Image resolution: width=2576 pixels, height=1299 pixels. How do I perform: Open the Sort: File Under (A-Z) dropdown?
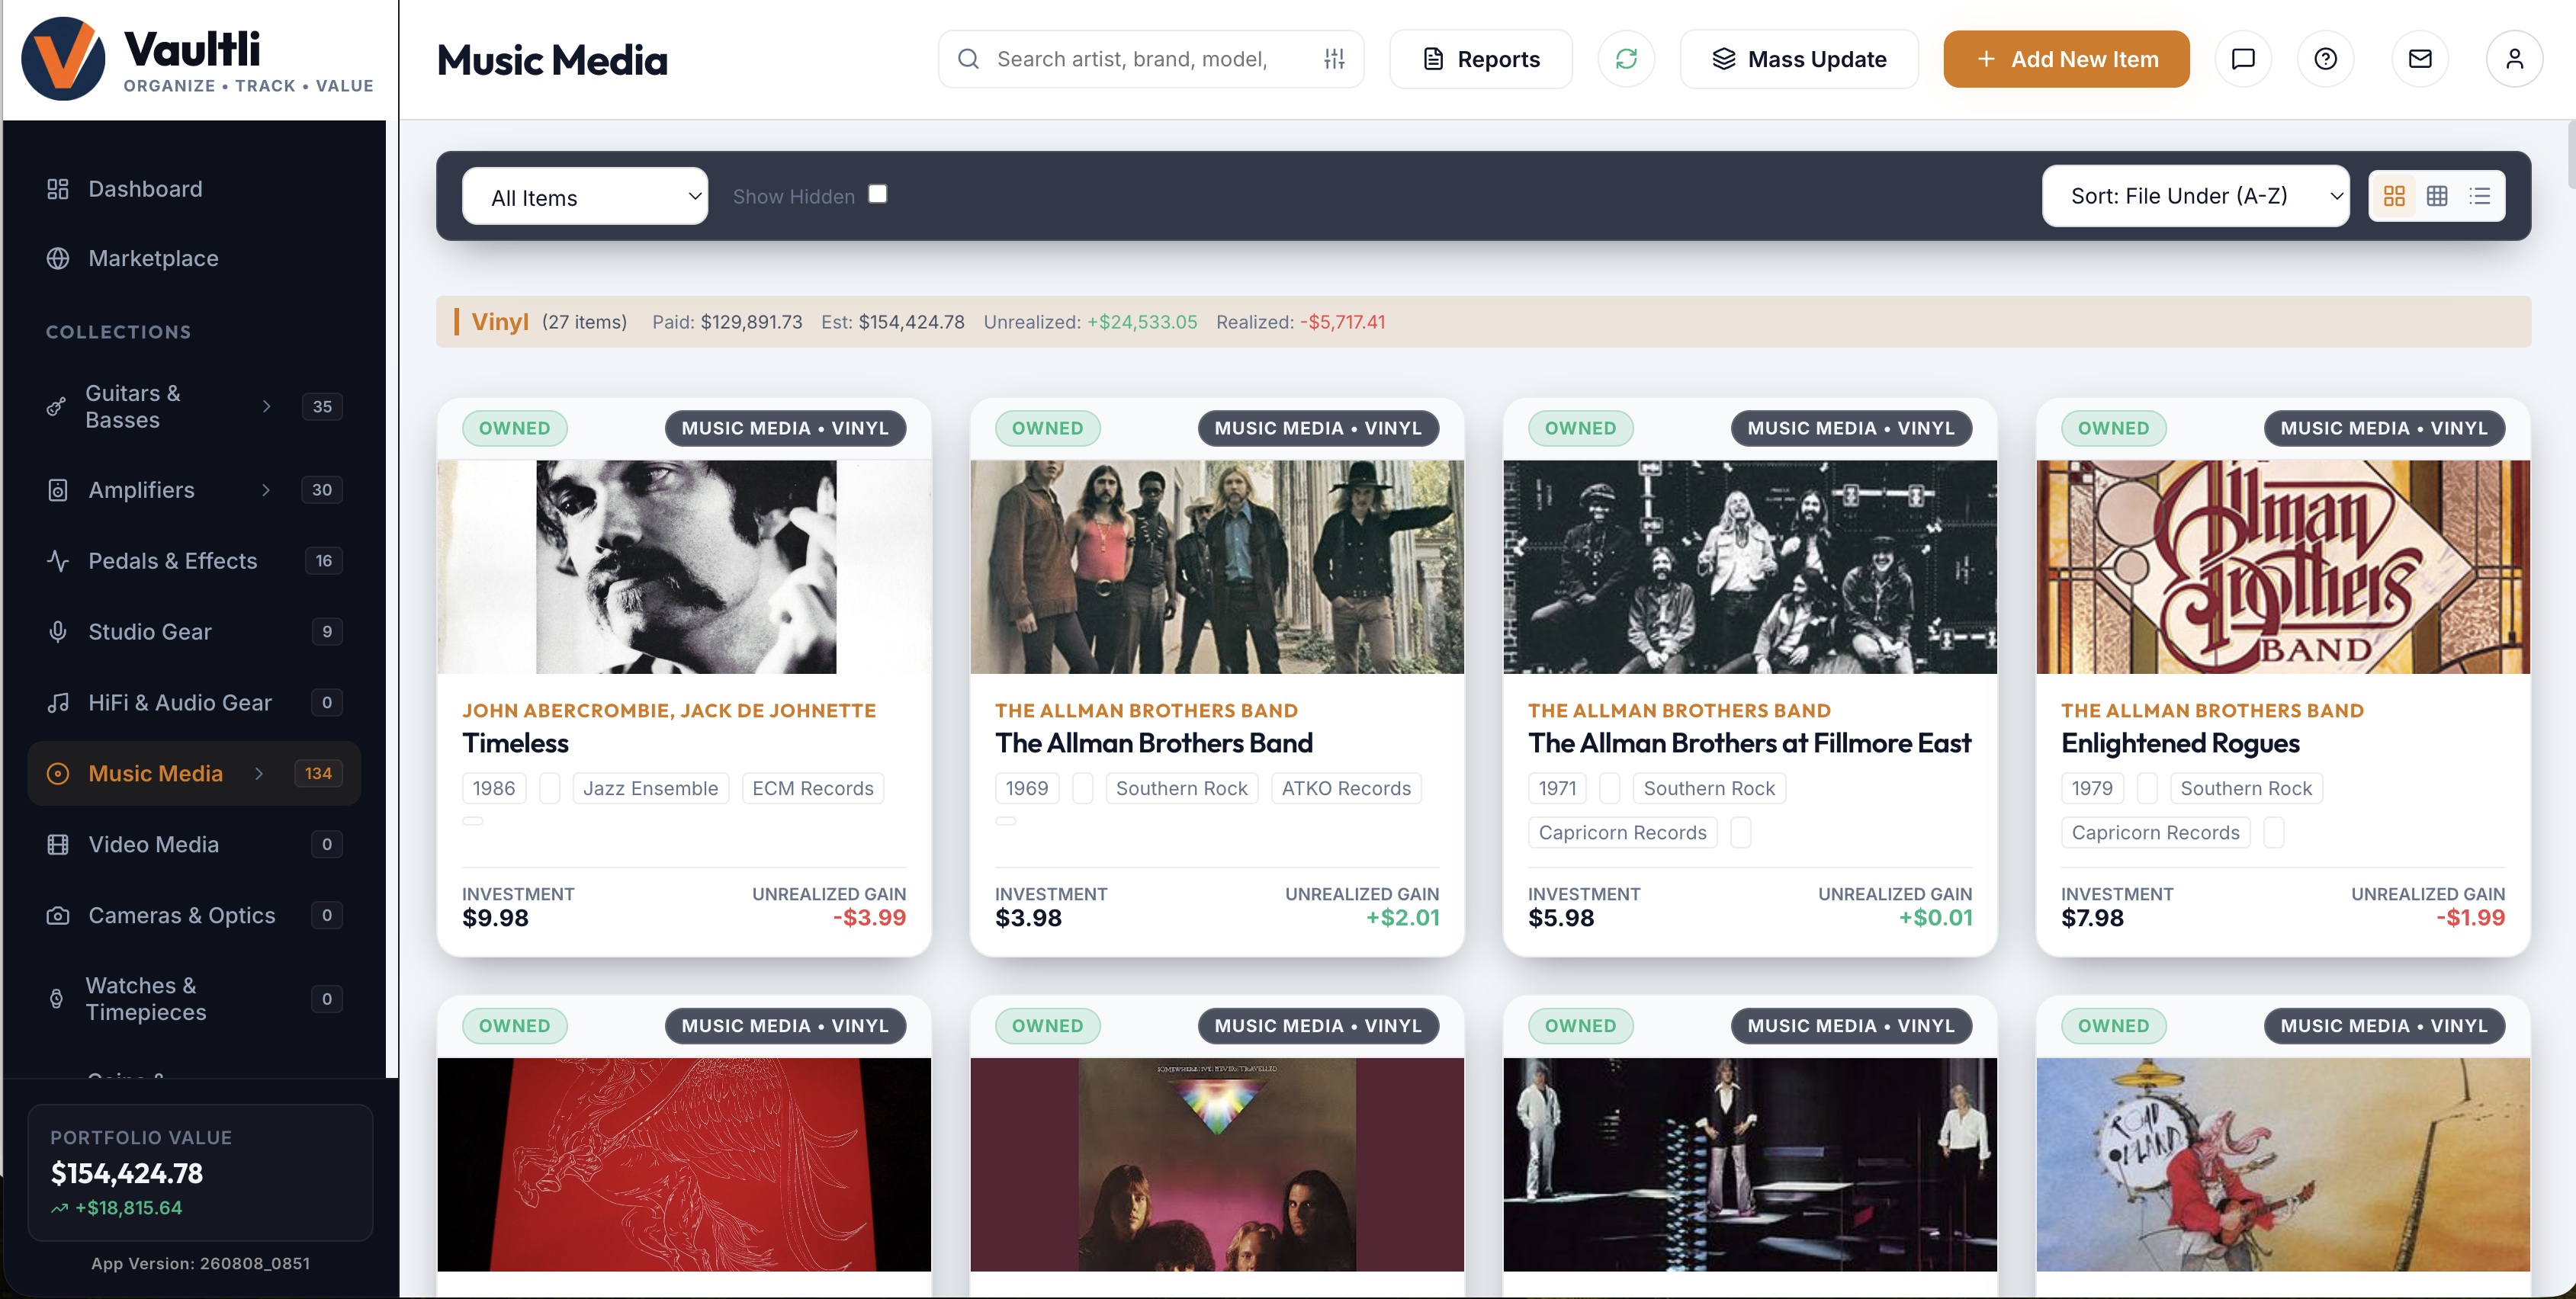pyautogui.click(x=2195, y=196)
